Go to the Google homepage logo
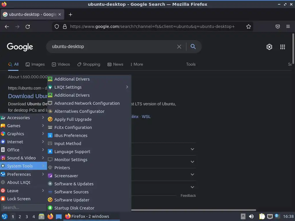This screenshot has width=295, height=221. point(20,47)
